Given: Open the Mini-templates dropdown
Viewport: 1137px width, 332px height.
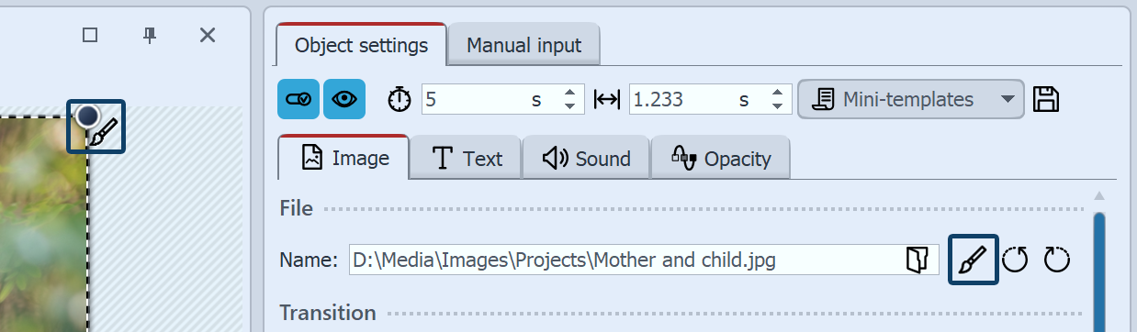Looking at the screenshot, I should 910,99.
